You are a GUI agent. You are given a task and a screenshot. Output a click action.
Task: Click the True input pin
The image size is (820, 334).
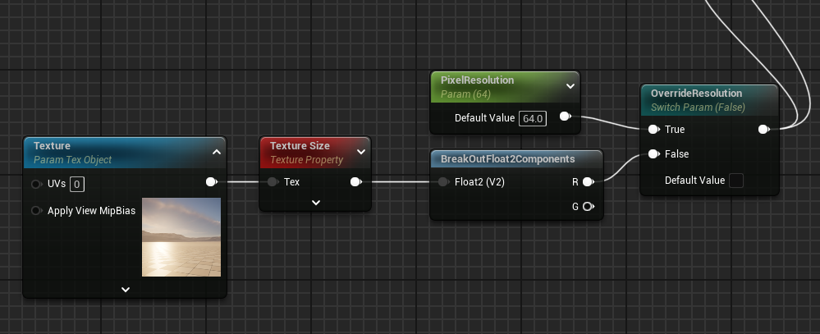pyautogui.click(x=653, y=129)
